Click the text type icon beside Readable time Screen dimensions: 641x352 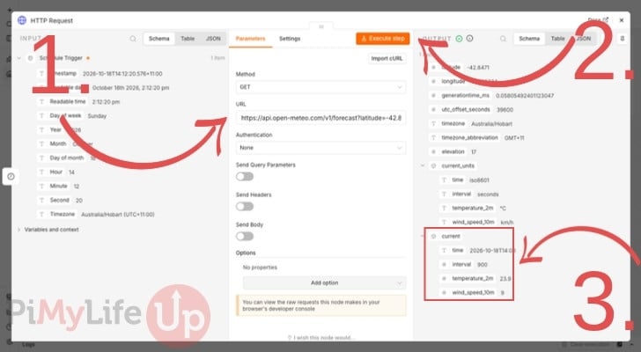coord(41,102)
